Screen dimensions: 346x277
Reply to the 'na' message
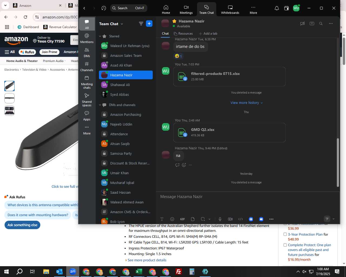point(177,165)
